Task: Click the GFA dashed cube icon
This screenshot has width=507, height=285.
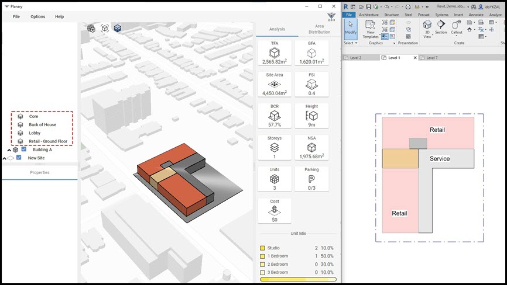Action: click(311, 53)
